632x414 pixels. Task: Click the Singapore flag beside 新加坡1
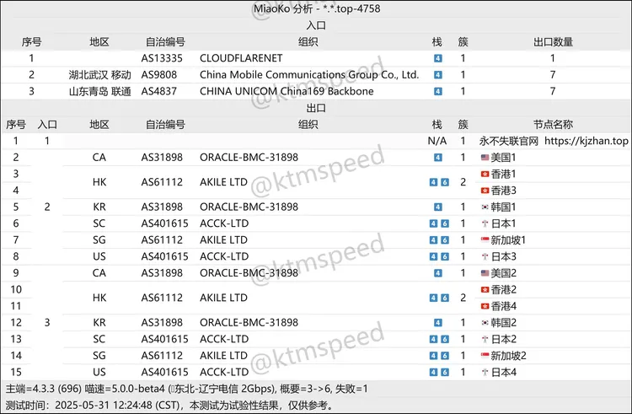[x=484, y=240]
